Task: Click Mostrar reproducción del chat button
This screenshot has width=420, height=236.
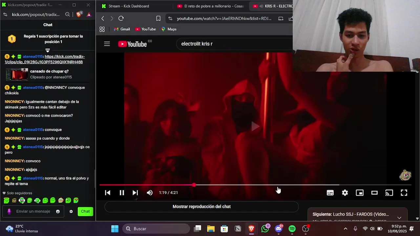Action: pos(201,206)
